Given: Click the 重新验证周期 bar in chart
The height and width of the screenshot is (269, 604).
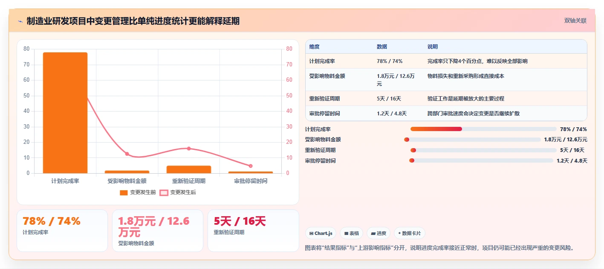Looking at the screenshot, I should pyautogui.click(x=189, y=169).
